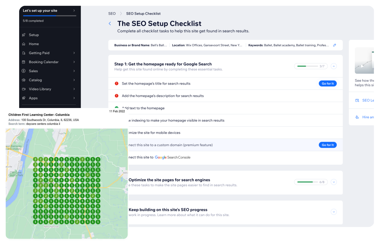
Task: Expand the Optimize site pages section
Action: [334, 182]
